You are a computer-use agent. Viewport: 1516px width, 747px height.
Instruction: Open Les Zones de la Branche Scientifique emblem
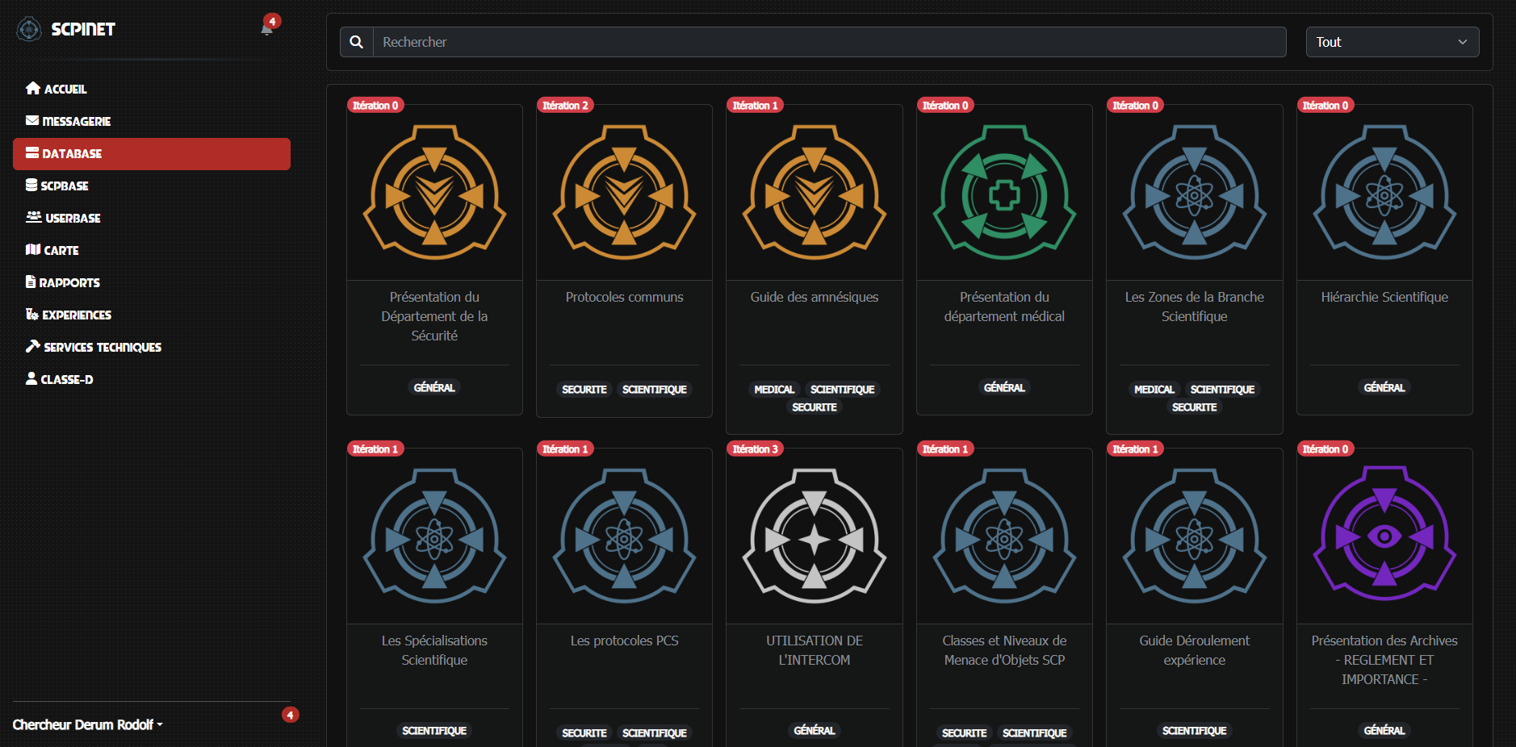(x=1195, y=192)
